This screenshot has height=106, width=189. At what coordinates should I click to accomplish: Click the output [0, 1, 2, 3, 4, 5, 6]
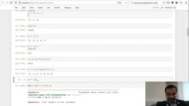pyautogui.click(x=40, y=74)
